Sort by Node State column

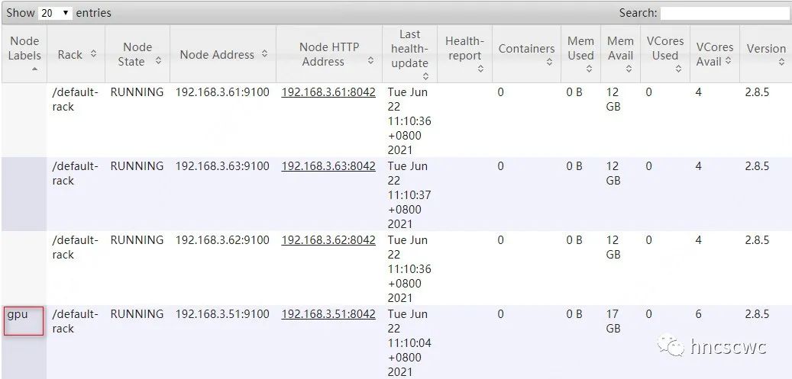coord(137,54)
